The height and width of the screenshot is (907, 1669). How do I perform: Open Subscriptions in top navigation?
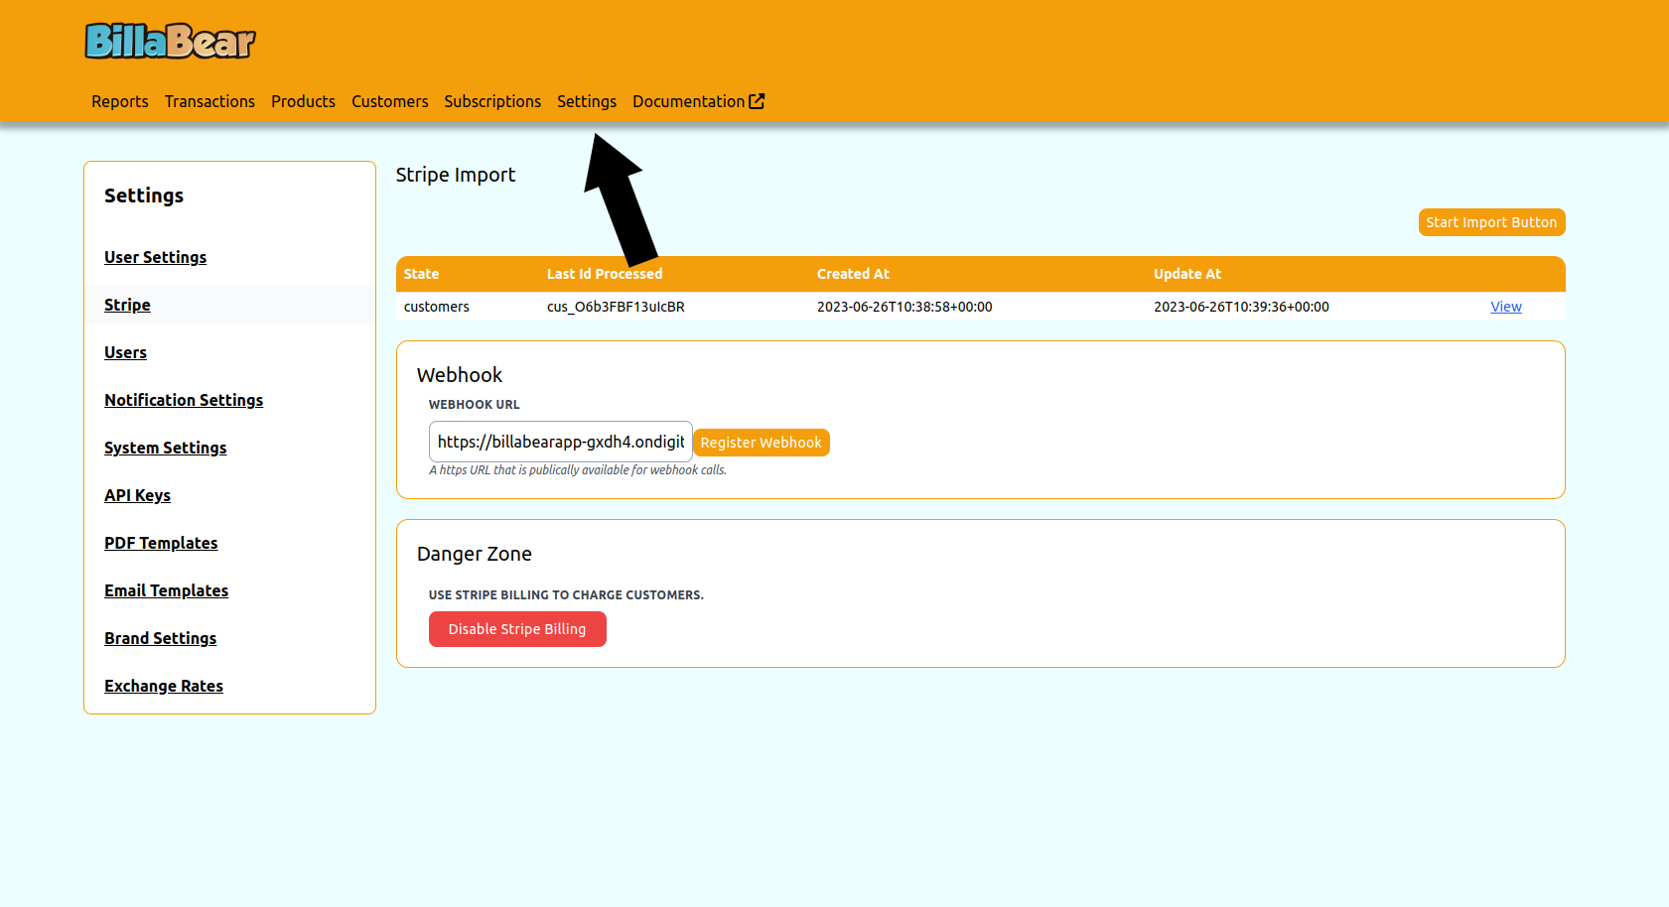coord(492,101)
